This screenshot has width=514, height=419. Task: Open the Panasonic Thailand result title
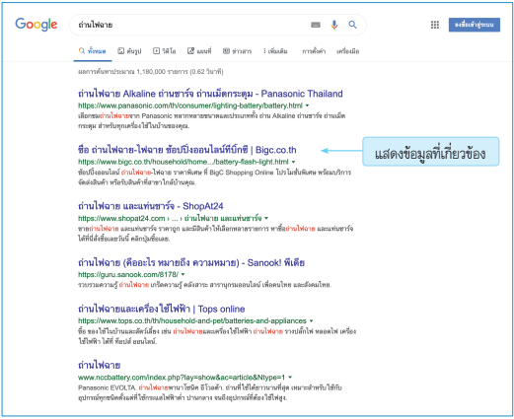210,94
